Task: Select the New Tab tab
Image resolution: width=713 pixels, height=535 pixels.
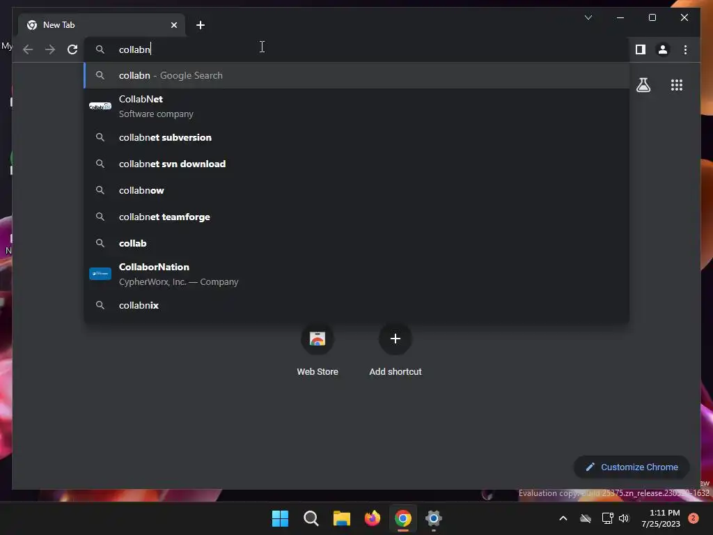Action: click(102, 25)
